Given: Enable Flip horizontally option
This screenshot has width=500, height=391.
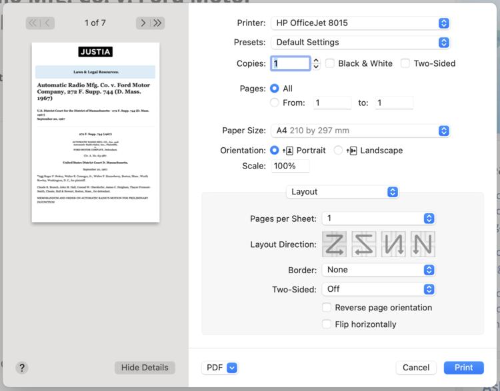Looking at the screenshot, I should pos(327,324).
